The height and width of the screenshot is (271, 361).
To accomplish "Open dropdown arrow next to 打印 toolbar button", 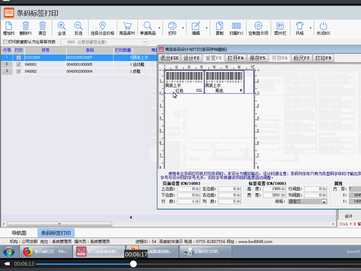I will tap(183, 28).
